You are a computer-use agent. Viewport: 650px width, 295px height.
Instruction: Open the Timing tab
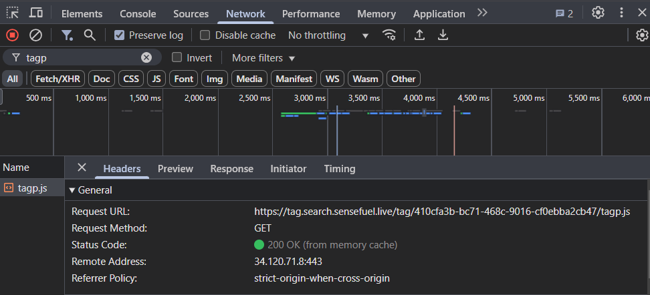[x=340, y=169]
